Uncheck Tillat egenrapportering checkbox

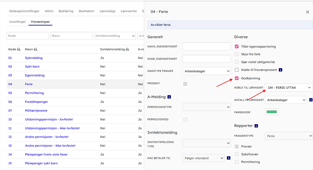tap(236, 46)
